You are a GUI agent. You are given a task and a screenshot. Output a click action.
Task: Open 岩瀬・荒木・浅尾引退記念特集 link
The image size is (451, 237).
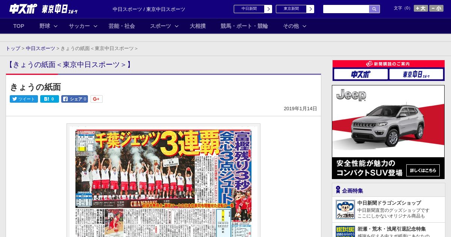click(x=392, y=229)
